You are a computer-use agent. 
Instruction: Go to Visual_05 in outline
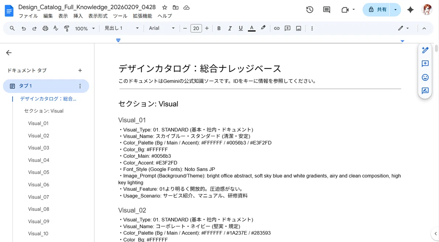[38, 172]
